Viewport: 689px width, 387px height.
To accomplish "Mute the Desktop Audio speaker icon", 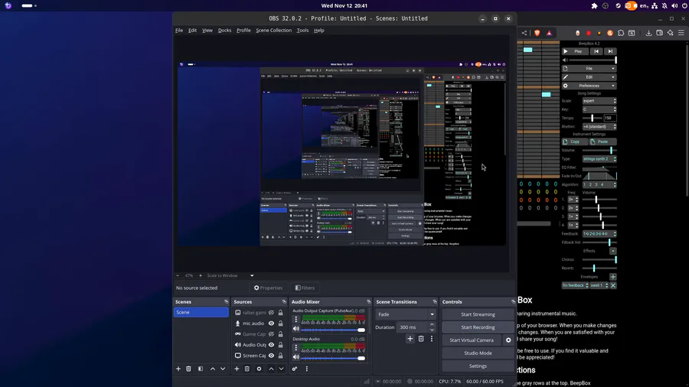I will (296, 357).
